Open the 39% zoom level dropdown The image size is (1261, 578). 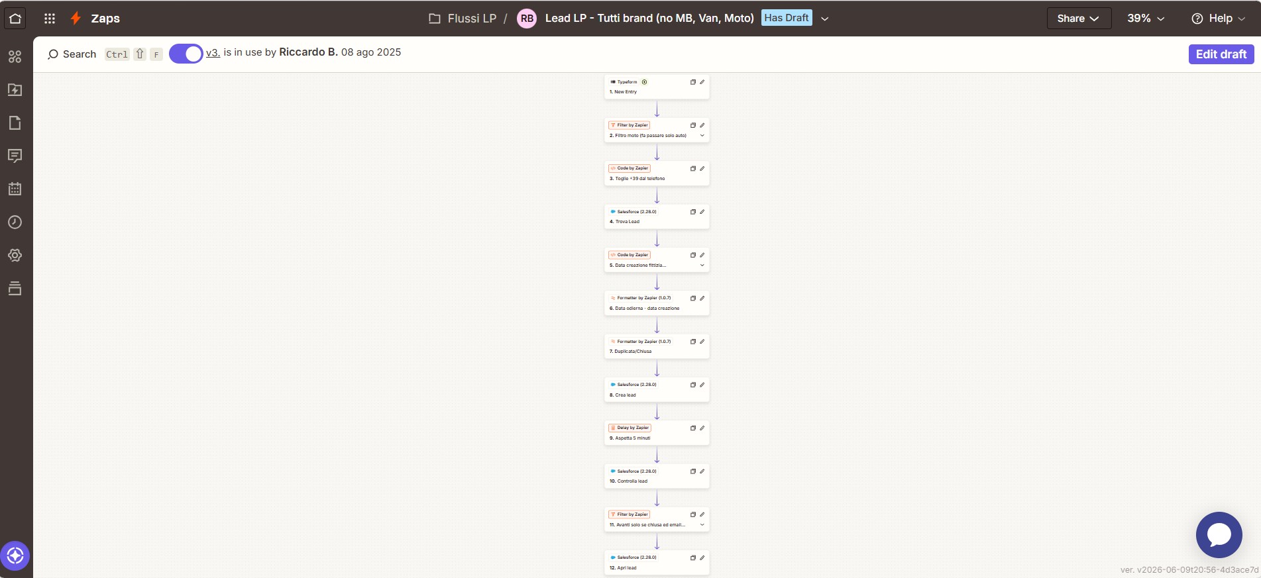click(x=1146, y=19)
